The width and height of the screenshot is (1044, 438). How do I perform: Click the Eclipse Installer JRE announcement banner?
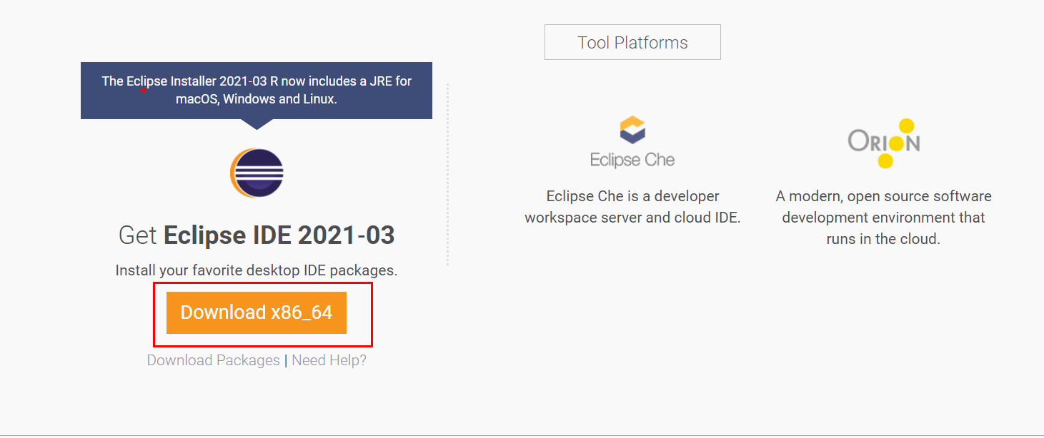tap(257, 91)
